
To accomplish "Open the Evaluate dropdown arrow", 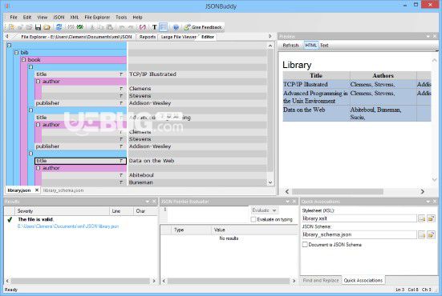I will coord(274,210).
